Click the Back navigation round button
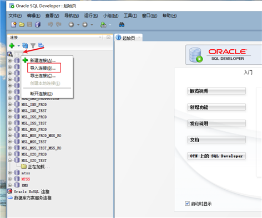Image resolution: width=262 pixels, height=218 pixels. pyautogui.click(x=71, y=24)
